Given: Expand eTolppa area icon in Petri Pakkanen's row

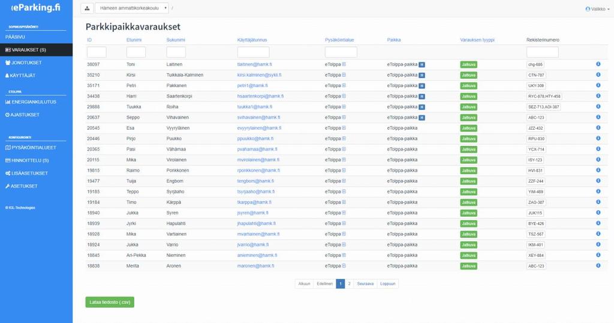Looking at the screenshot, I should [344, 85].
